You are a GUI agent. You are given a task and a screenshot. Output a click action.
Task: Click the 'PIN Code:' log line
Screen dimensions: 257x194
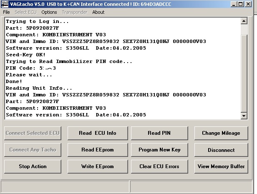point(31,68)
